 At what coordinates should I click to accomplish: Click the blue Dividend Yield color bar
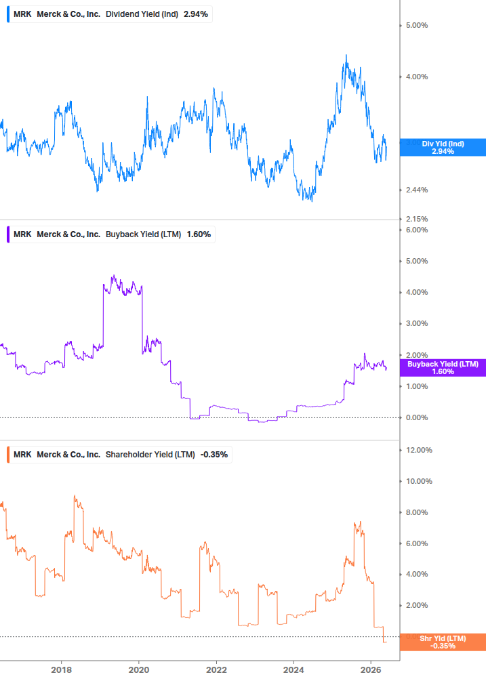(x=8, y=14)
